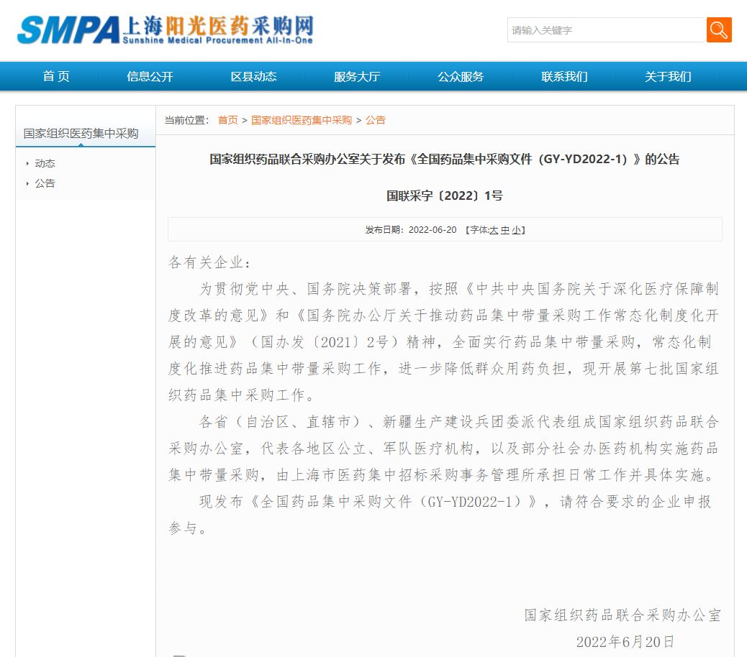Click the keyword search input field
Viewport: 747px width, 657px height.
pos(605,30)
